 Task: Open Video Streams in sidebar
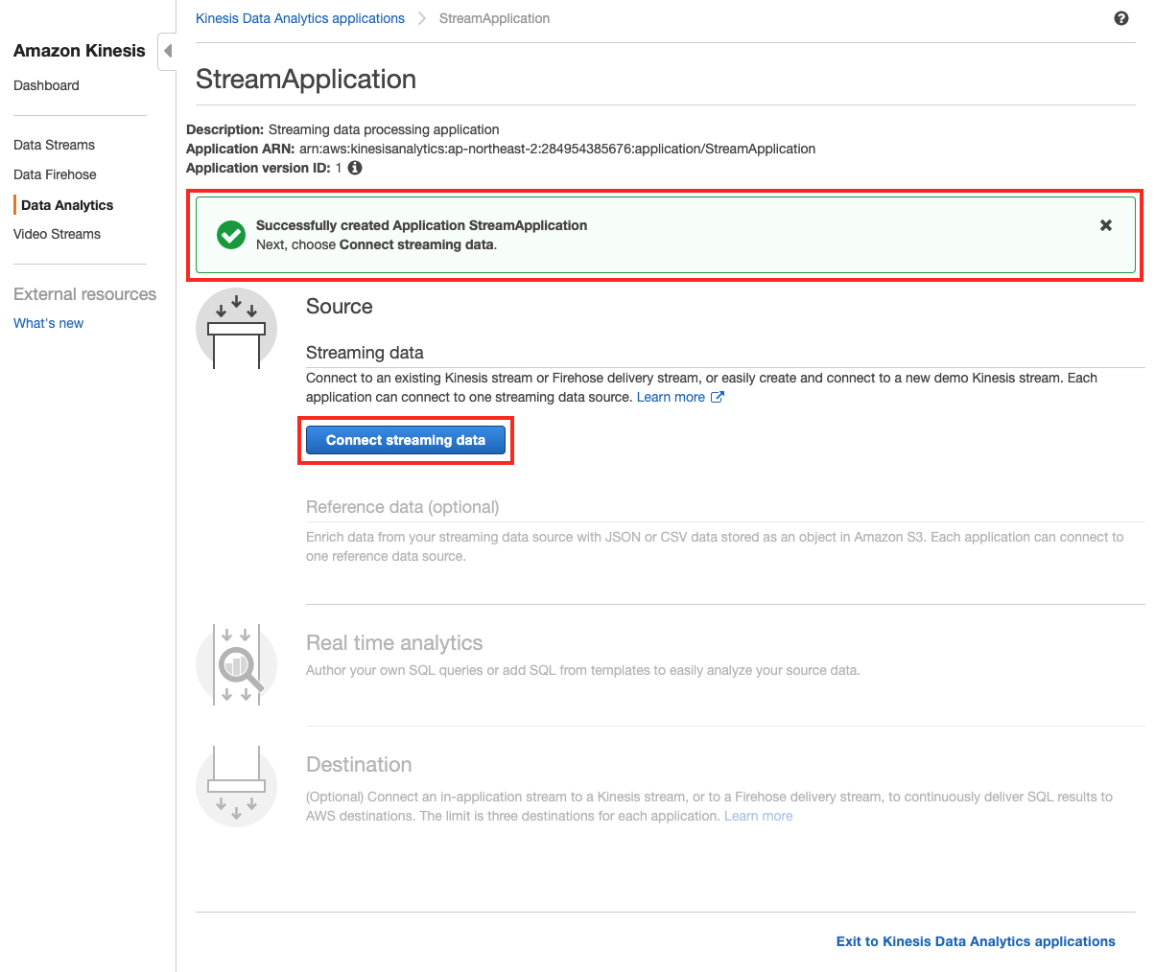coord(57,234)
